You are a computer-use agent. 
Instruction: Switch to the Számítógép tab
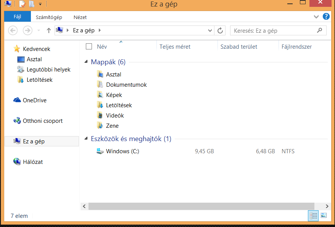tap(49, 17)
